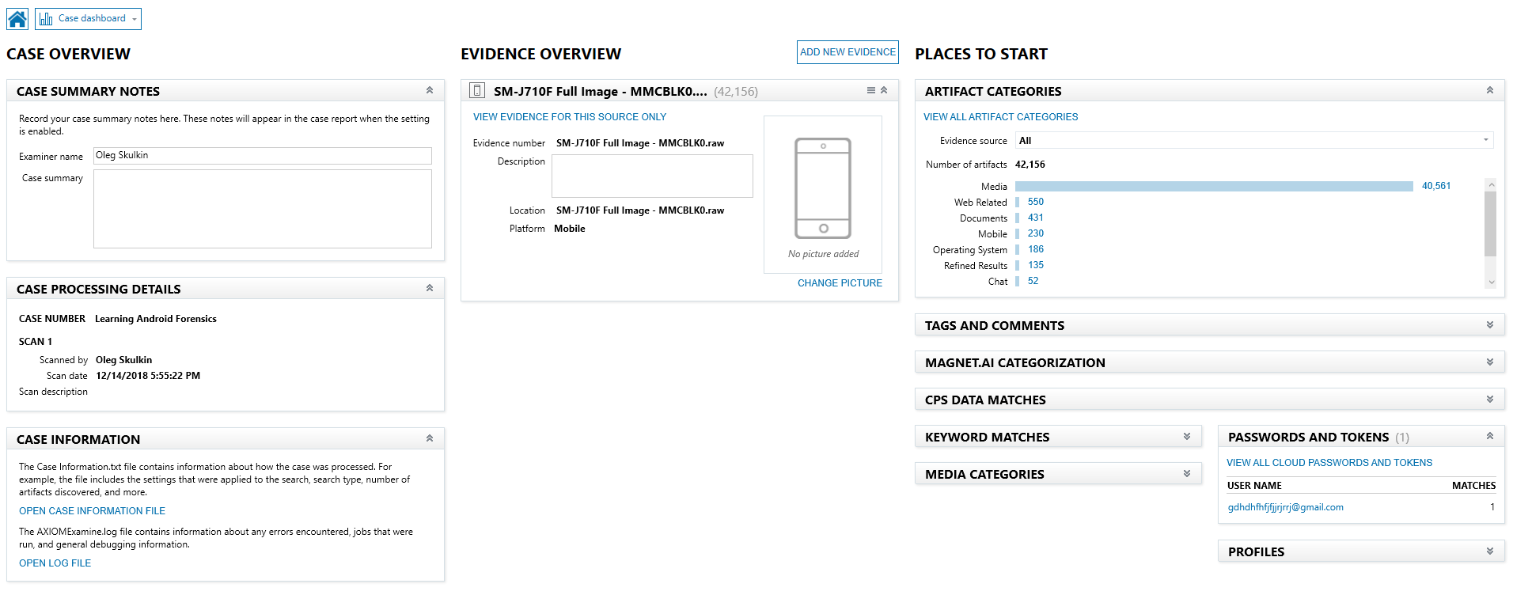
Task: View all cloud passwords and tokens
Action: 1329,463
